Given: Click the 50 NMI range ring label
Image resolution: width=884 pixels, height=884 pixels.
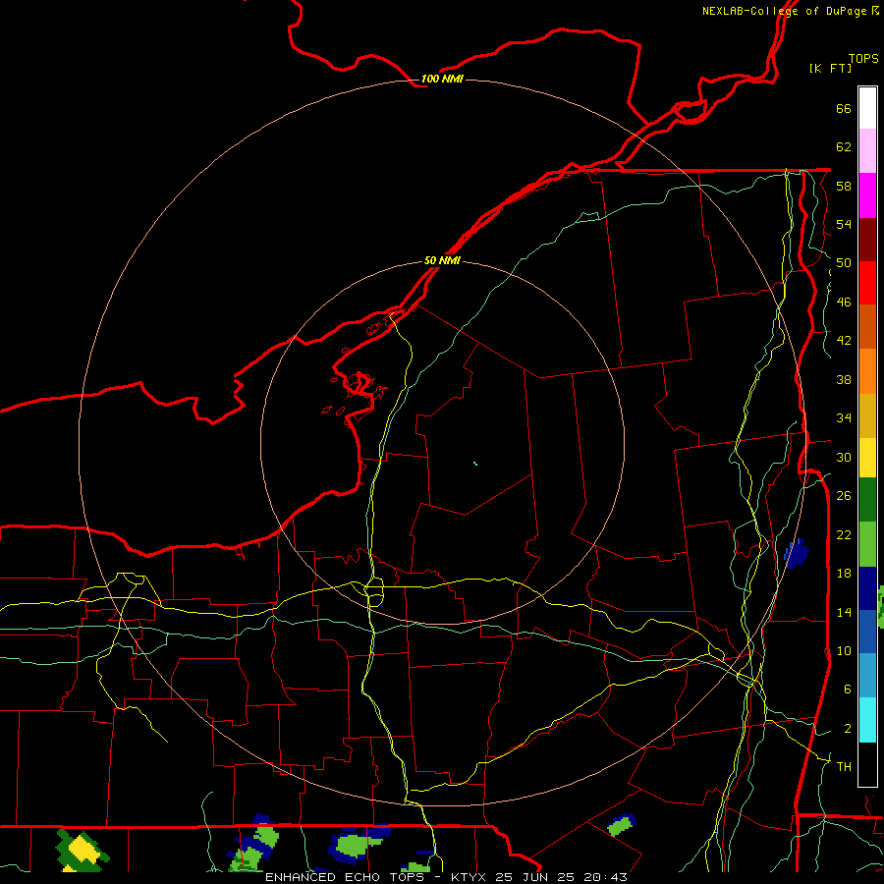Looking at the screenshot, I should (442, 260).
